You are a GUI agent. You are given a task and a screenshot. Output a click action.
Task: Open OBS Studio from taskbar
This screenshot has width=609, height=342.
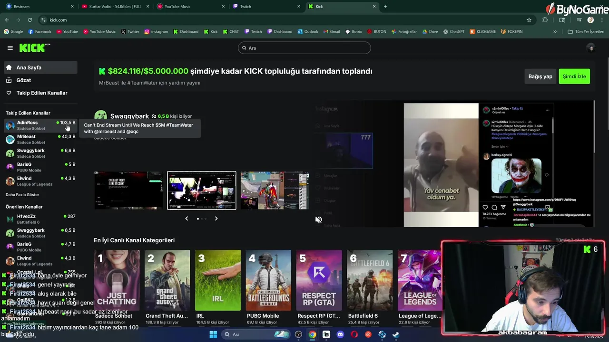click(298, 334)
